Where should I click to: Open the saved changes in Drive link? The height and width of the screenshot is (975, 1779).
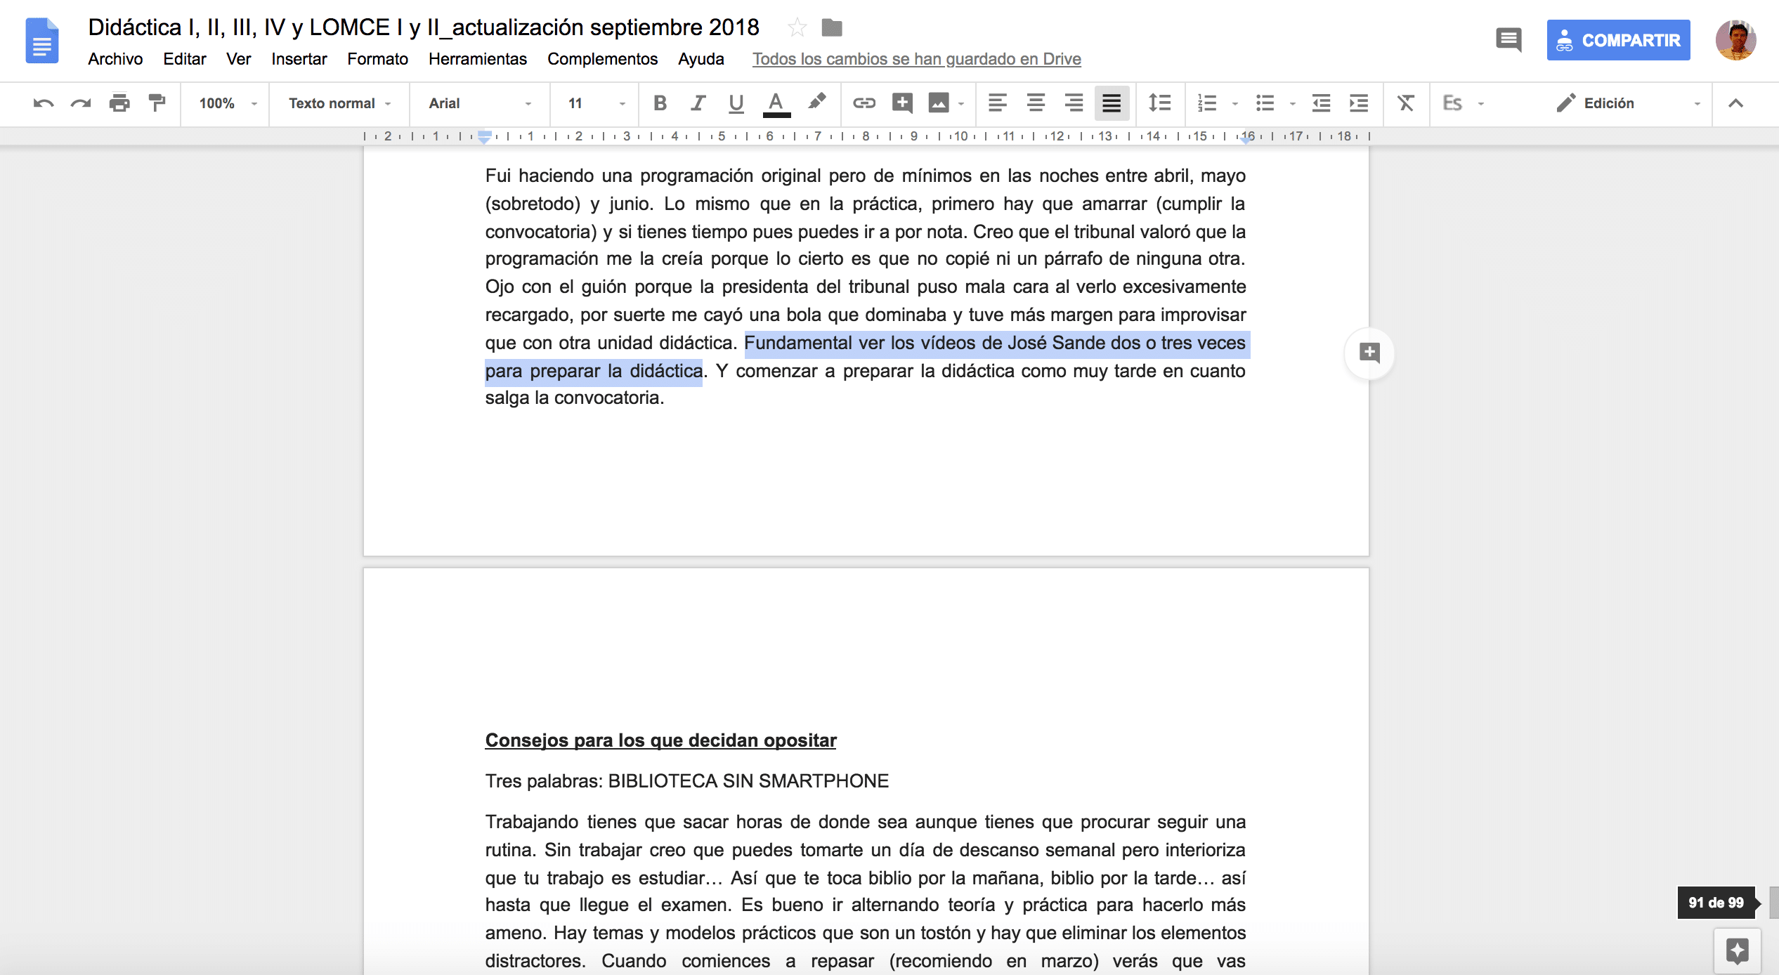click(x=916, y=59)
